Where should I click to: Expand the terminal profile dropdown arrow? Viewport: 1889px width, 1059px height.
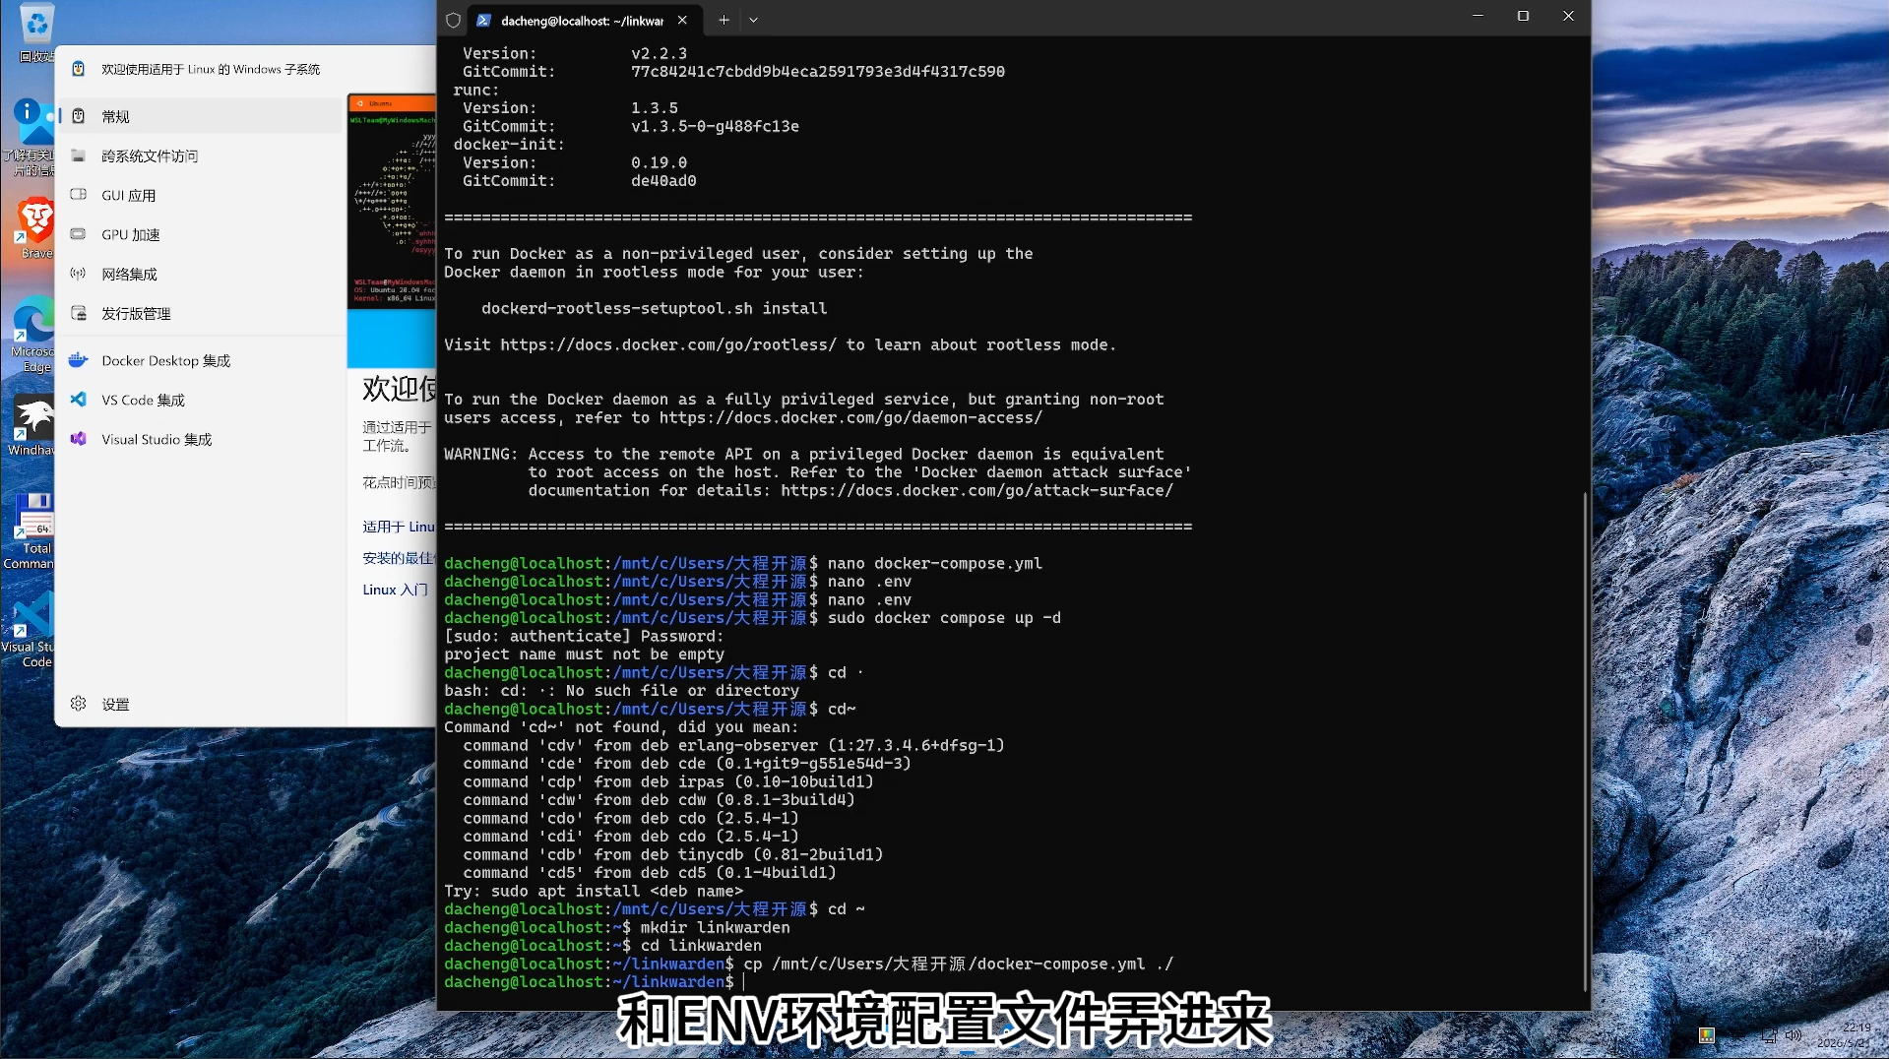[754, 20]
